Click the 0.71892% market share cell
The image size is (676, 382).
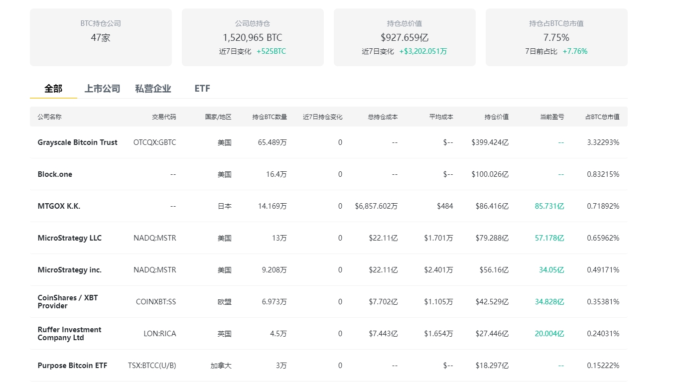pos(603,206)
